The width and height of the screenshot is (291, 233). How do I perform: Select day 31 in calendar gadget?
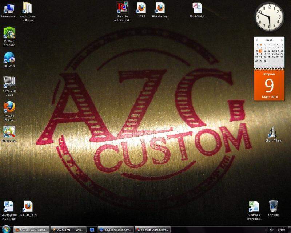(x=265, y=61)
